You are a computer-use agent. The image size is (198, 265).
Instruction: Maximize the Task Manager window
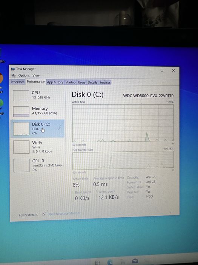pyautogui.click(x=162, y=70)
